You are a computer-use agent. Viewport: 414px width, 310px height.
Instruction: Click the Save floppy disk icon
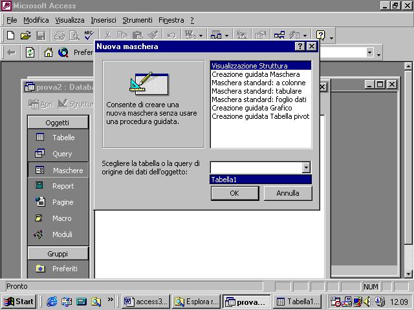pyautogui.click(x=41, y=36)
